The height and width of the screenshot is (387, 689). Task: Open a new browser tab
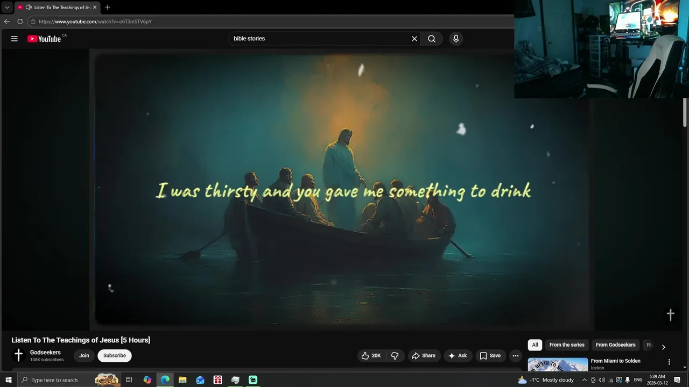coord(108,8)
